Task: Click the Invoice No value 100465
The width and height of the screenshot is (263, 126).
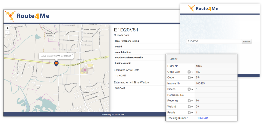Action: [200, 83]
